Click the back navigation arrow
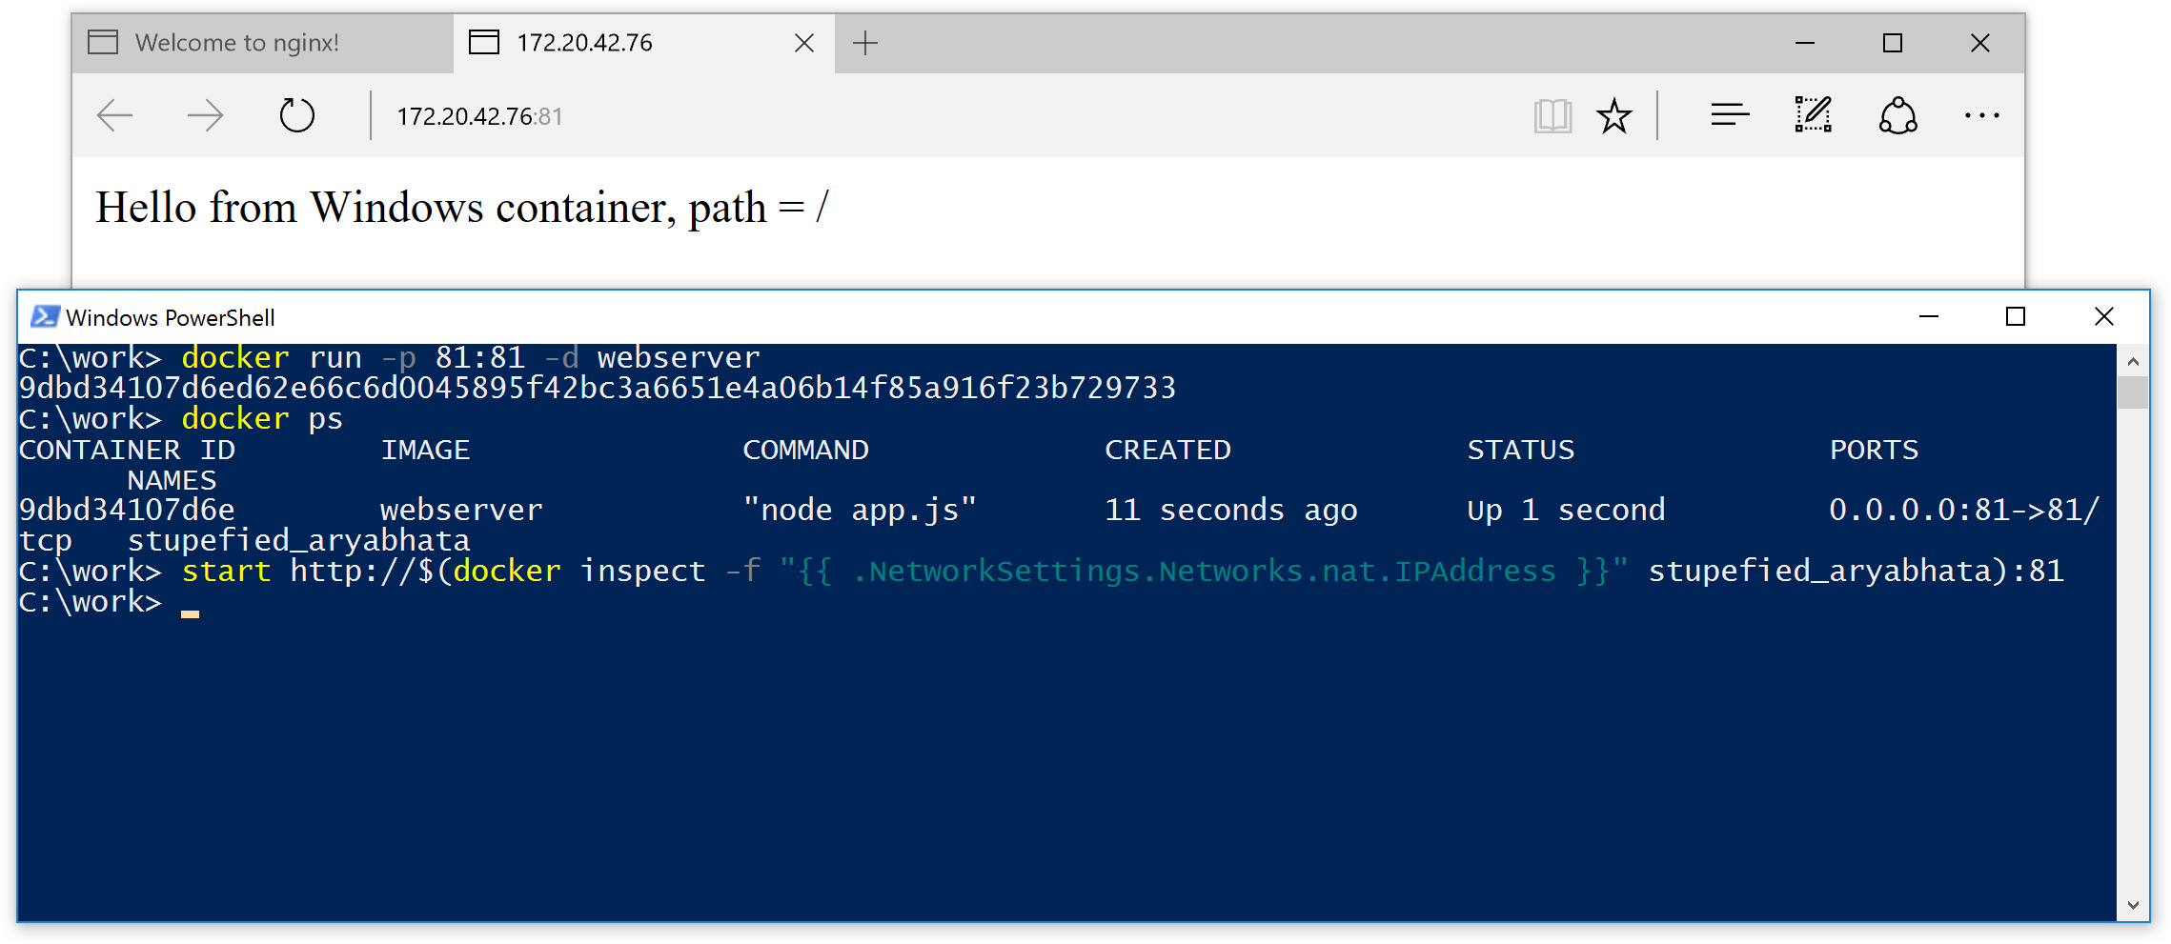This screenshot has width=2171, height=944. 114,114
